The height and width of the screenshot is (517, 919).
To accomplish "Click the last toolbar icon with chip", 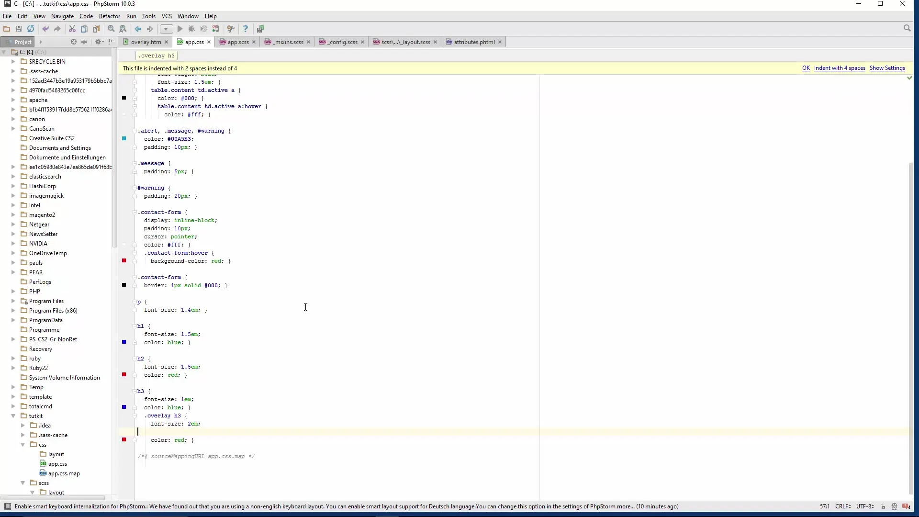I will [x=260, y=29].
